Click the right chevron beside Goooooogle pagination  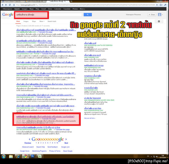pos(66,139)
